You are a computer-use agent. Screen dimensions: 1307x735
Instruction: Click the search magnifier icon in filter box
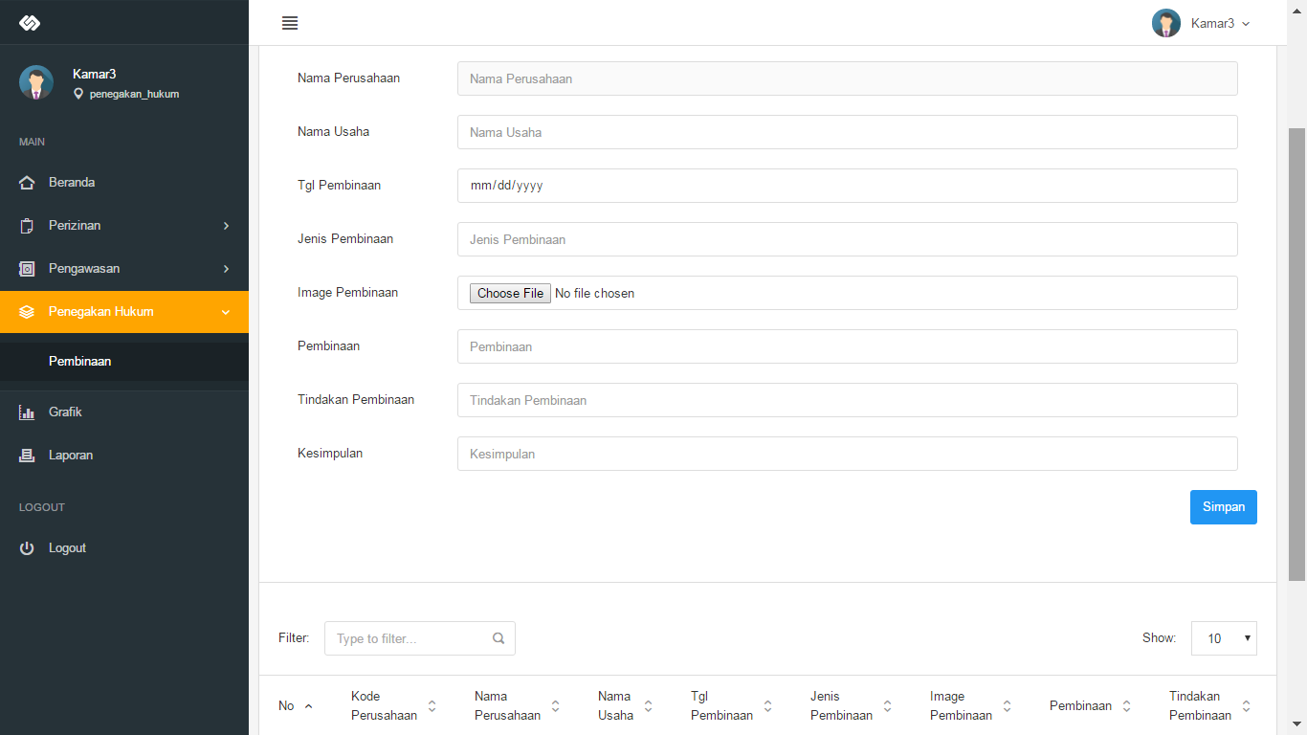[498, 638]
